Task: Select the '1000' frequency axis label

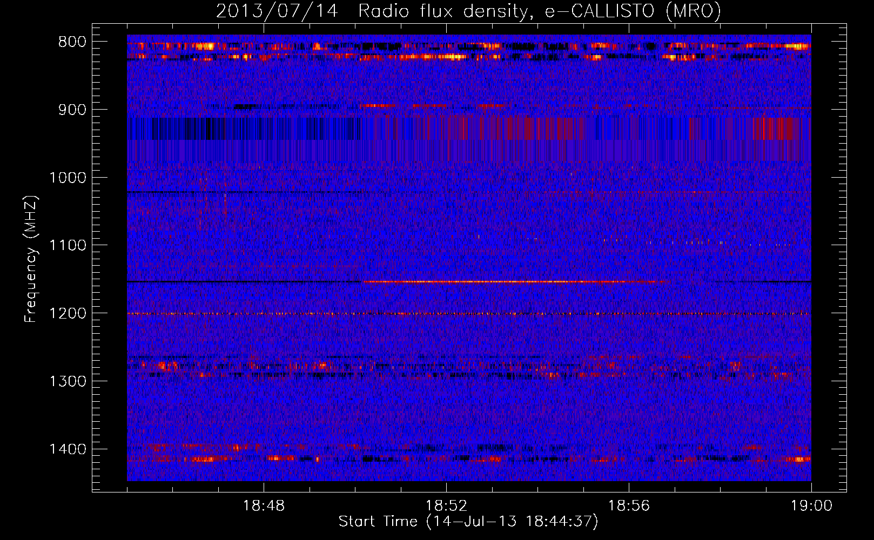Action: (x=68, y=178)
